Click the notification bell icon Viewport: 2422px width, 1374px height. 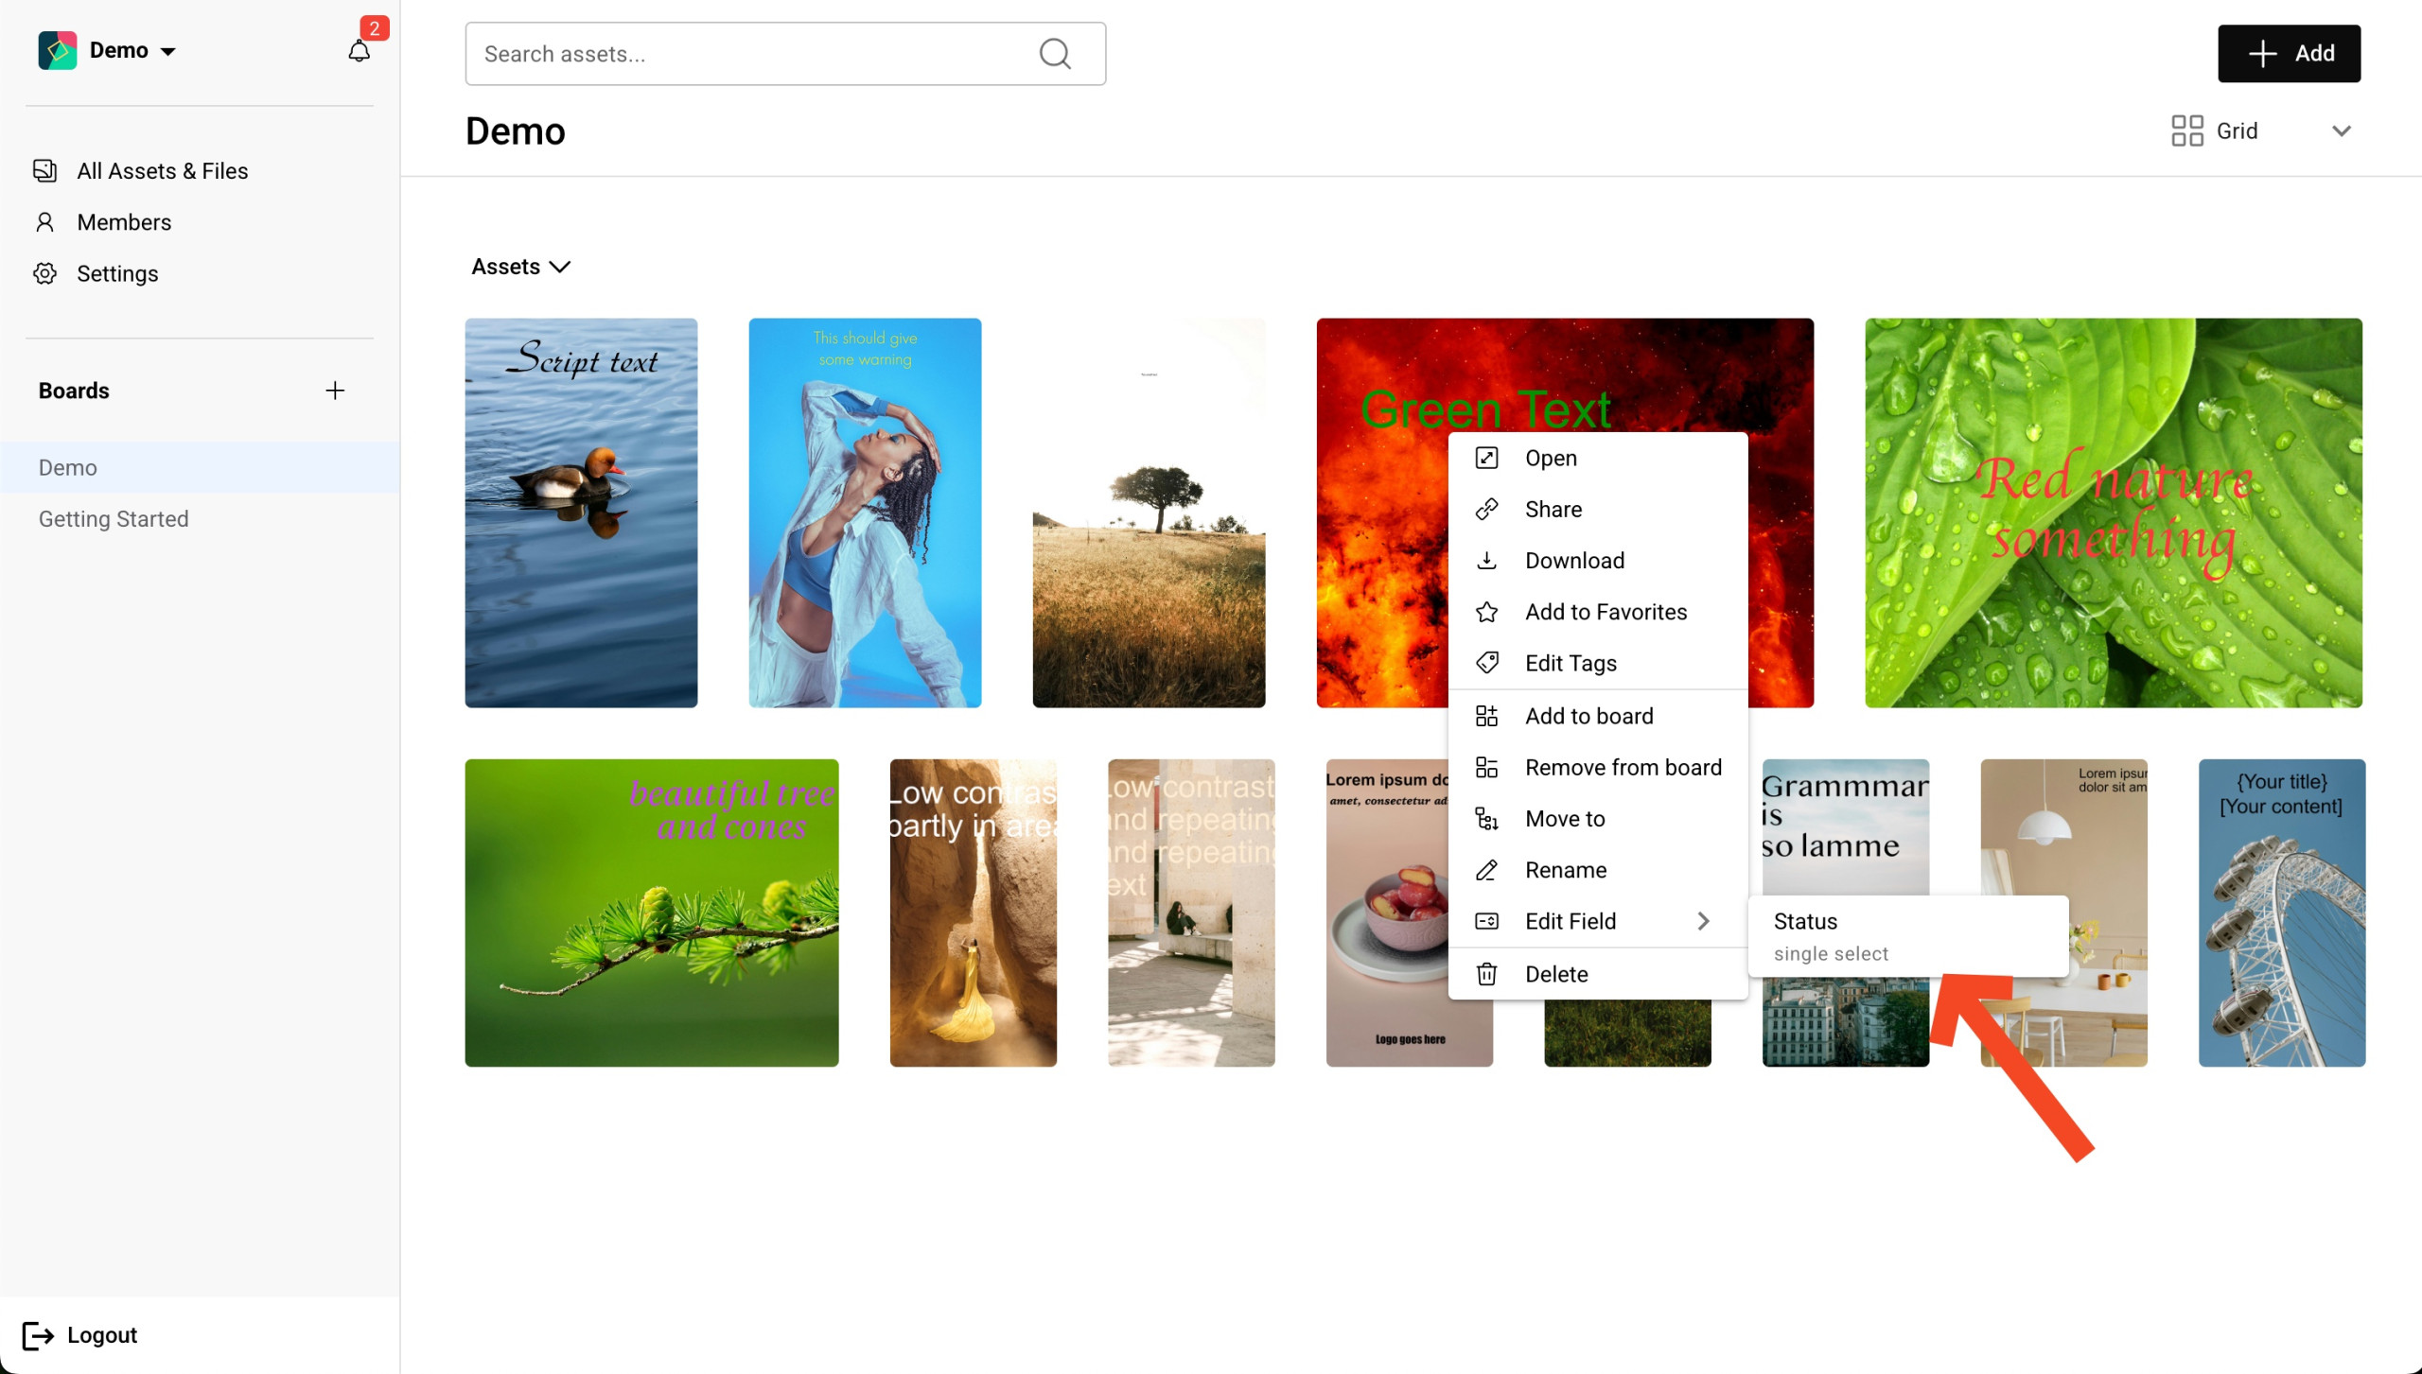coord(359,51)
